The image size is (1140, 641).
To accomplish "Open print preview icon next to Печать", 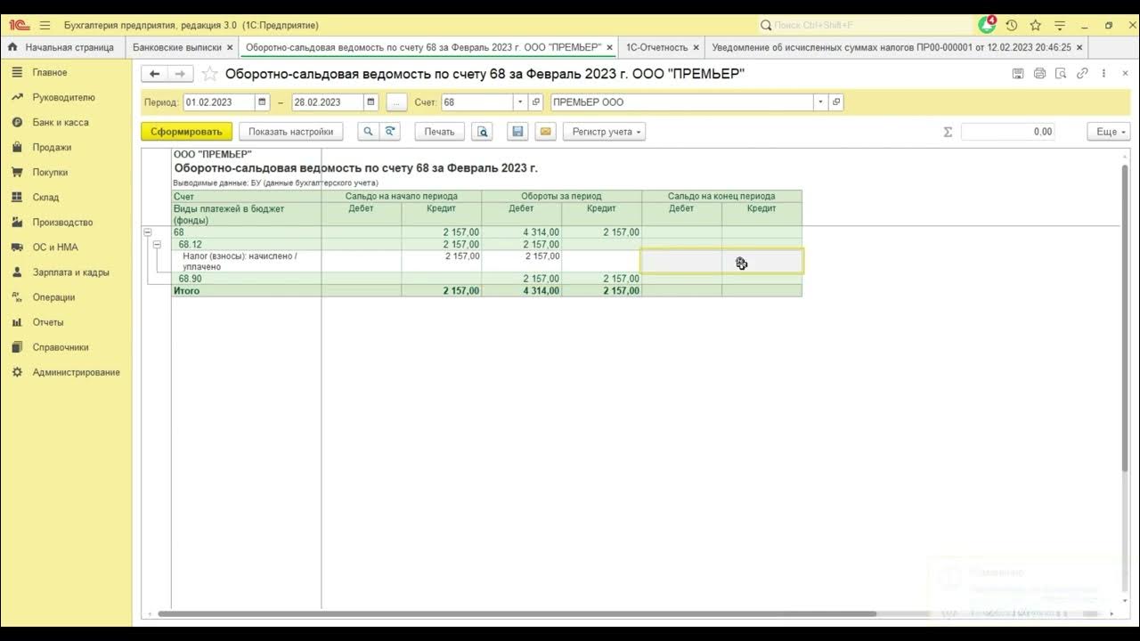I will pos(482,132).
